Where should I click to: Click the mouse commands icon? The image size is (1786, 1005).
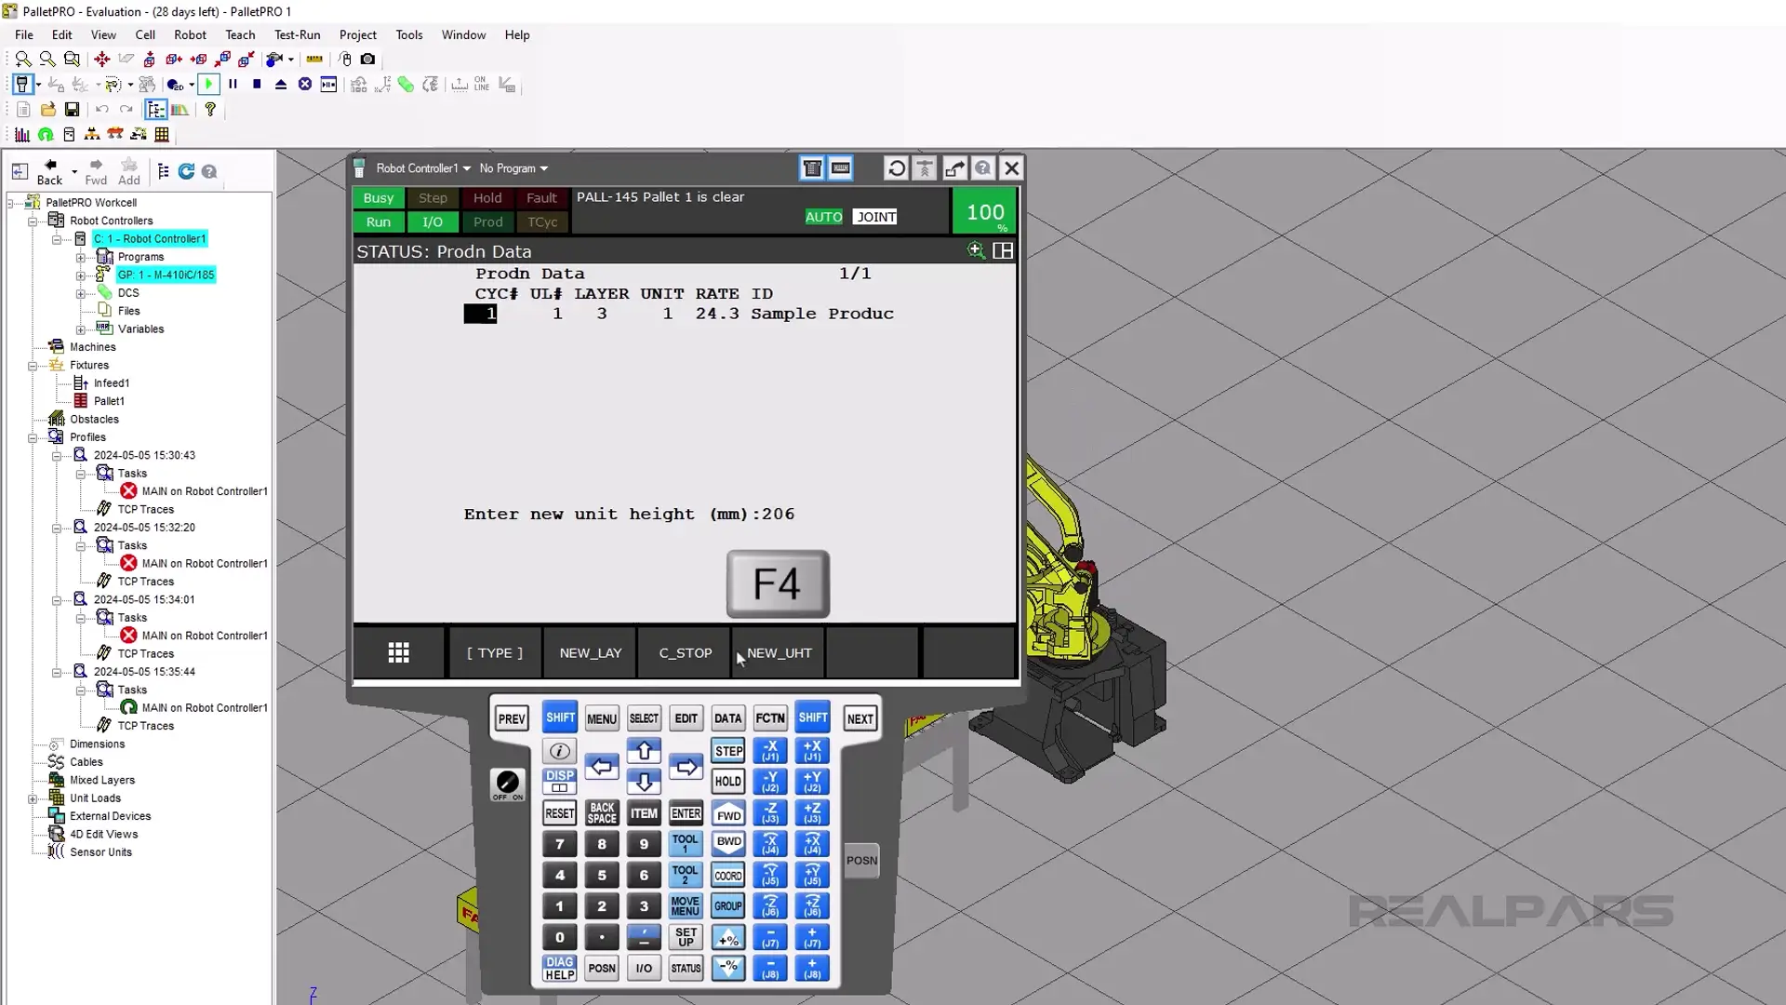[x=345, y=59]
